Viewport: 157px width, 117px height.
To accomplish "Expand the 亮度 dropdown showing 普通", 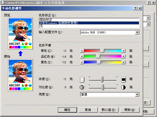I will pyautogui.click(x=137, y=95).
